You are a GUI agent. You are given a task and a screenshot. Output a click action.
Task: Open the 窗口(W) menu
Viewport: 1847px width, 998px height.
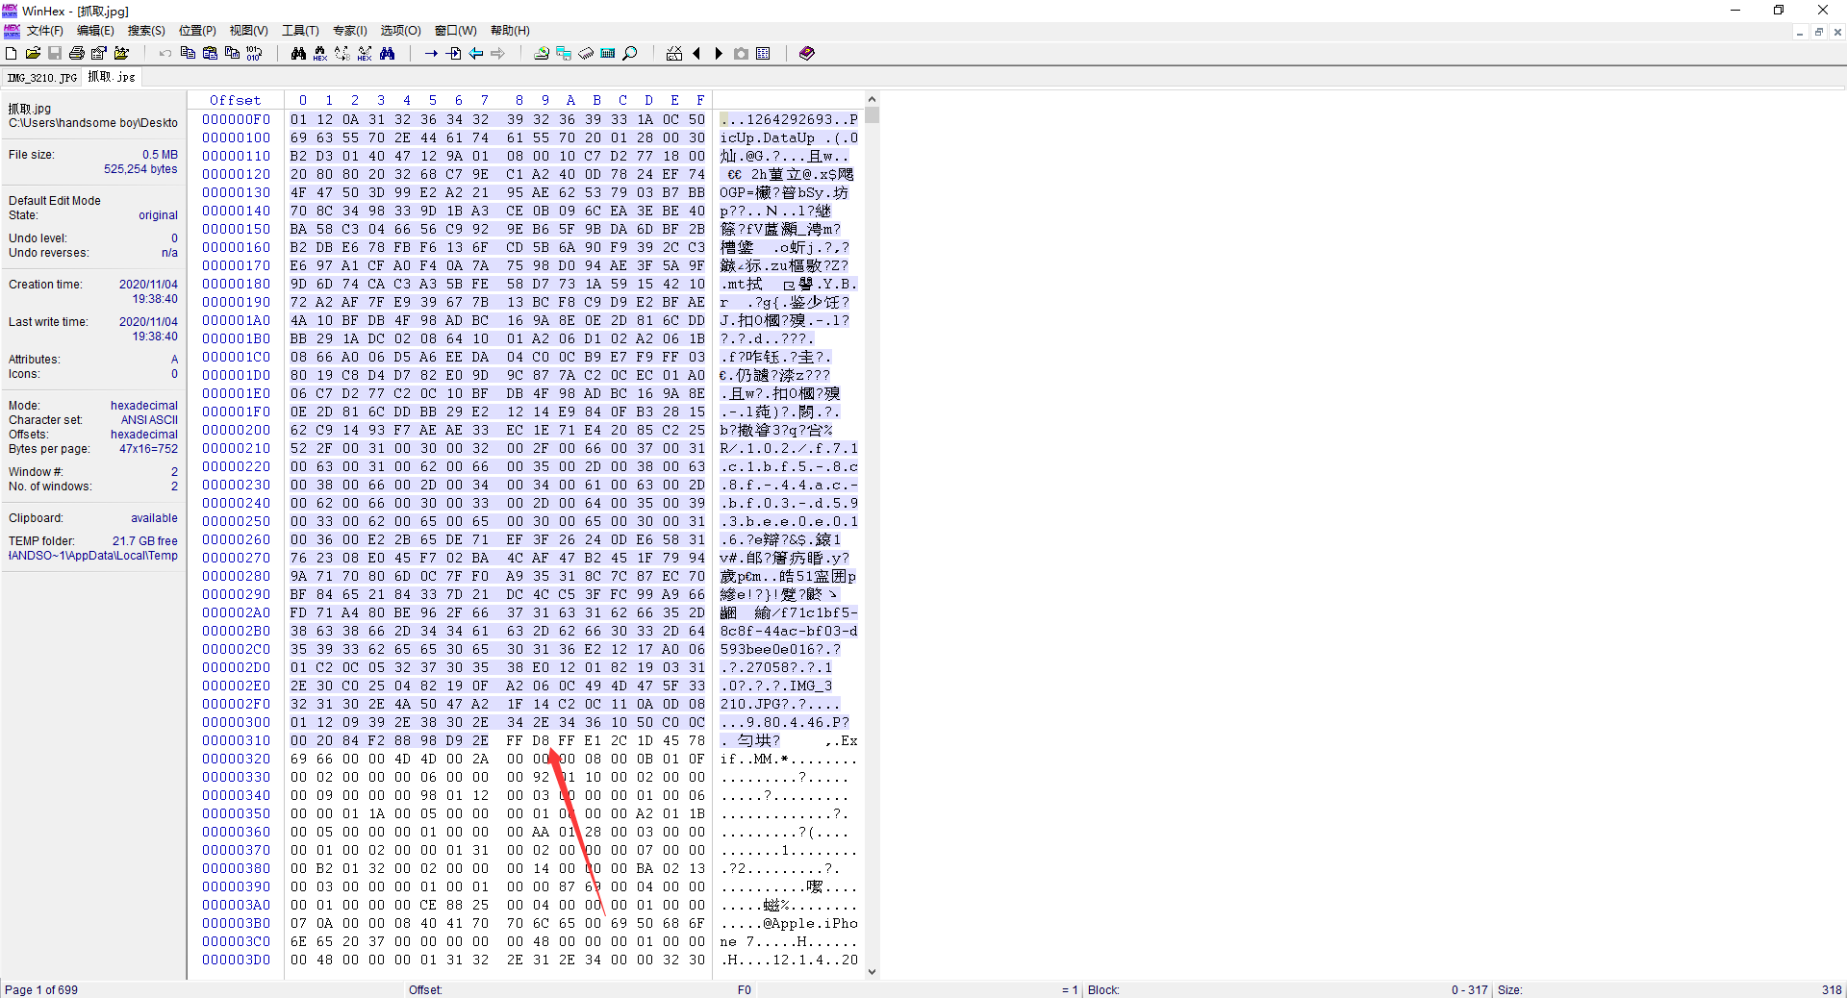coord(456,31)
